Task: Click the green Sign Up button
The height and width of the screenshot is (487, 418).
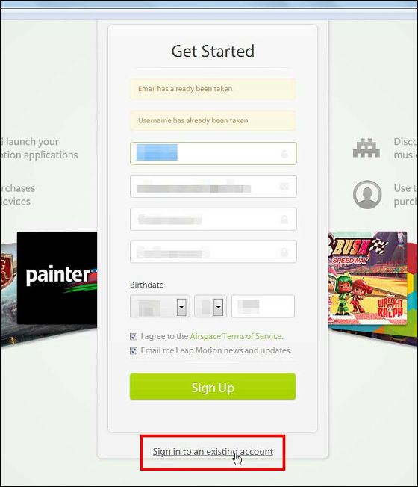Action: tap(213, 386)
